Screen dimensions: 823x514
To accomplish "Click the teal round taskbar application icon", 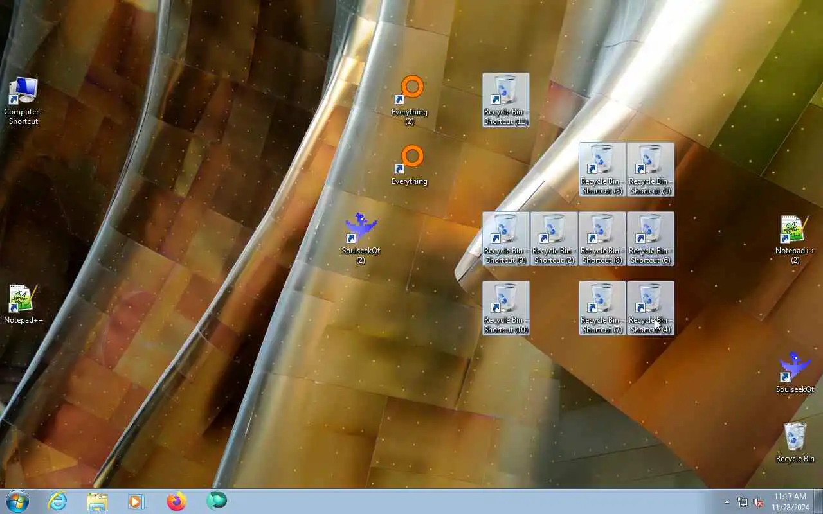I will 217,501.
